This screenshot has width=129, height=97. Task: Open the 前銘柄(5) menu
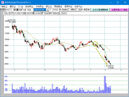(x=29, y=6)
